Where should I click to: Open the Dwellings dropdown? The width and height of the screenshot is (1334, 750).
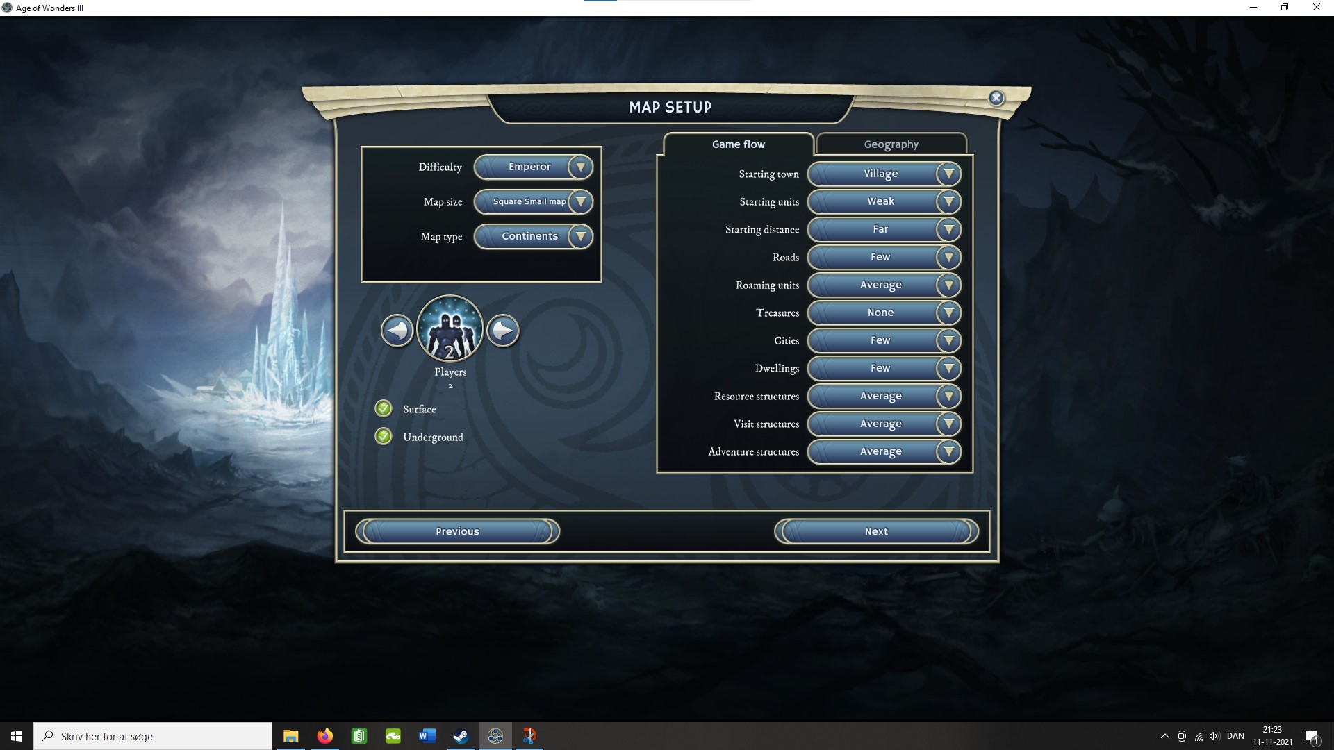tap(884, 368)
